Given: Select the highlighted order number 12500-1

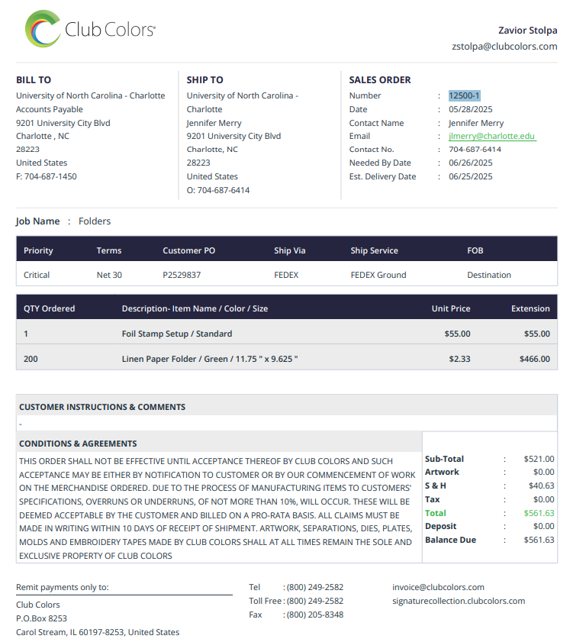Looking at the screenshot, I should click(x=464, y=95).
